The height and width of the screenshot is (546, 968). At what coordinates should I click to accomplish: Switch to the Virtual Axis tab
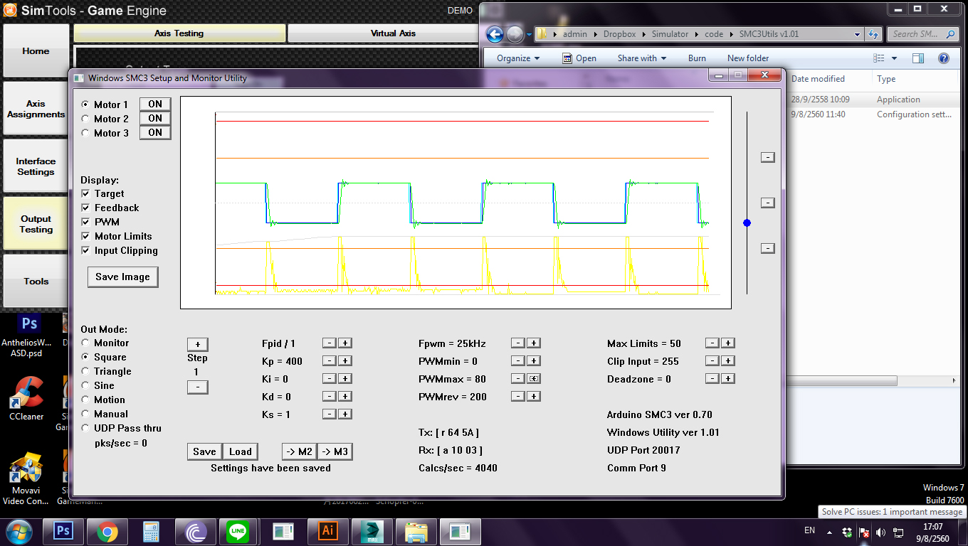(x=393, y=33)
